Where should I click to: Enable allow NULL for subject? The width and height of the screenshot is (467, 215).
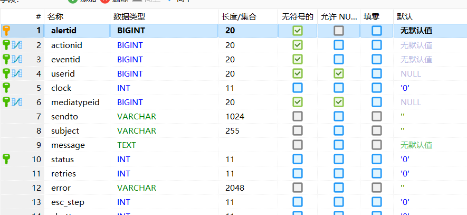tap(339, 130)
